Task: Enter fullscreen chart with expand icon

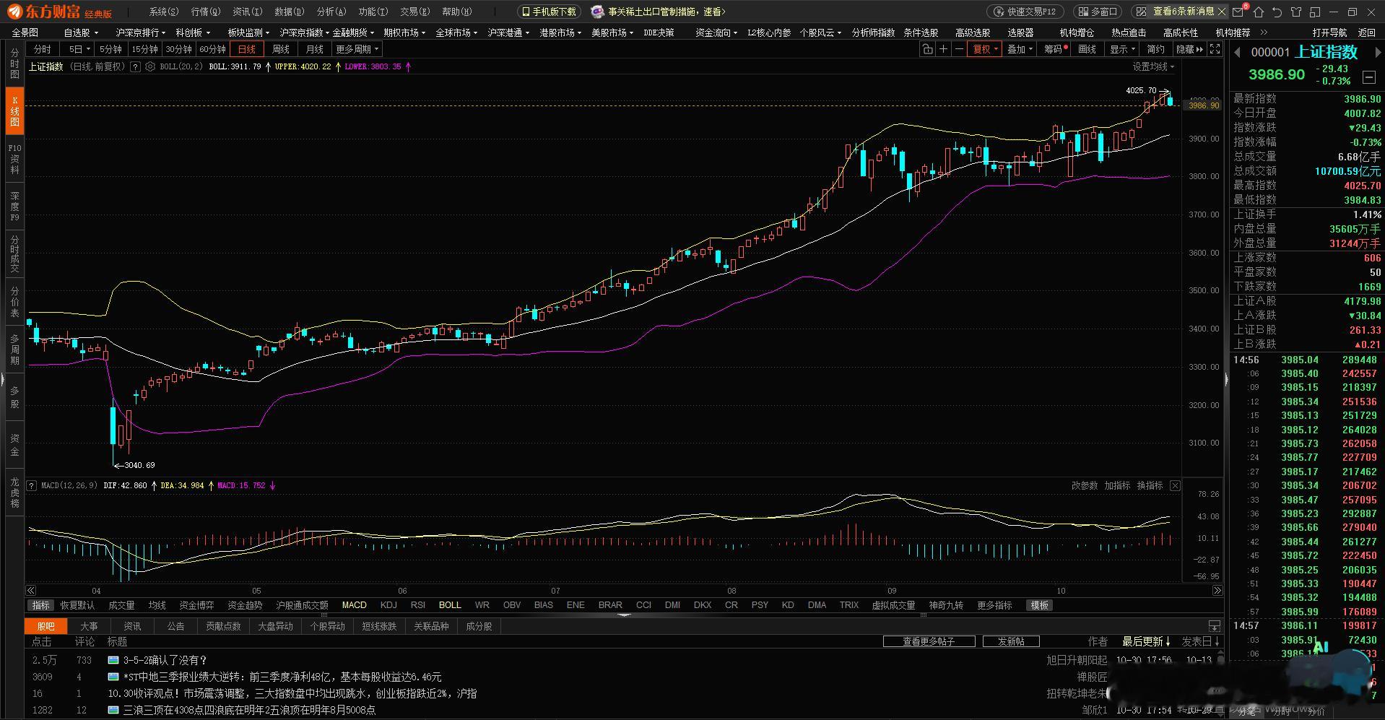Action: point(1215,49)
